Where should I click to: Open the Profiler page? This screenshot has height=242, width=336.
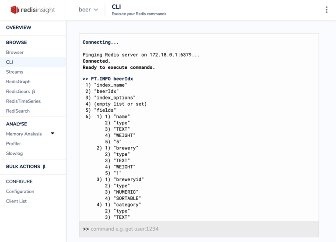pyautogui.click(x=14, y=144)
